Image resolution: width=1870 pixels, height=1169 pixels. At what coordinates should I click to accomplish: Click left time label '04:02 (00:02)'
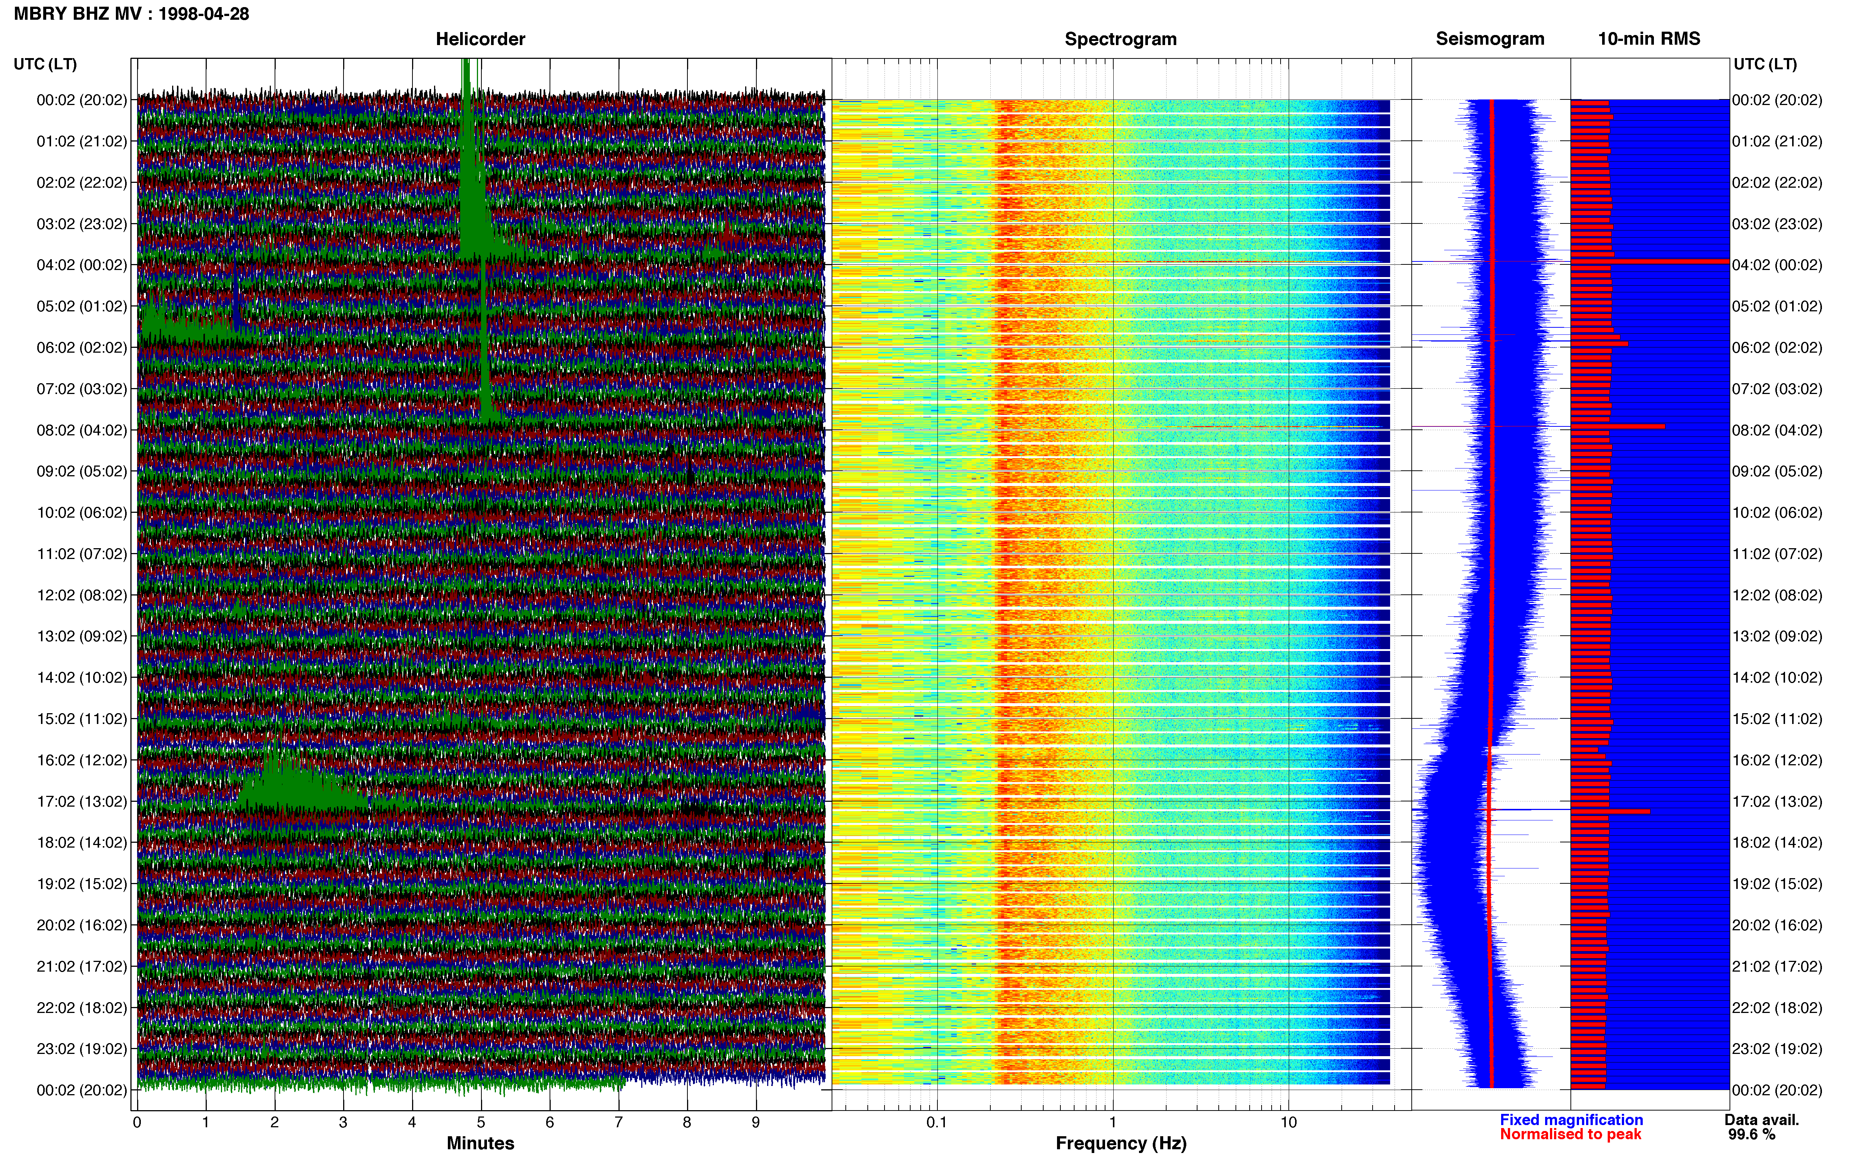[x=81, y=265]
